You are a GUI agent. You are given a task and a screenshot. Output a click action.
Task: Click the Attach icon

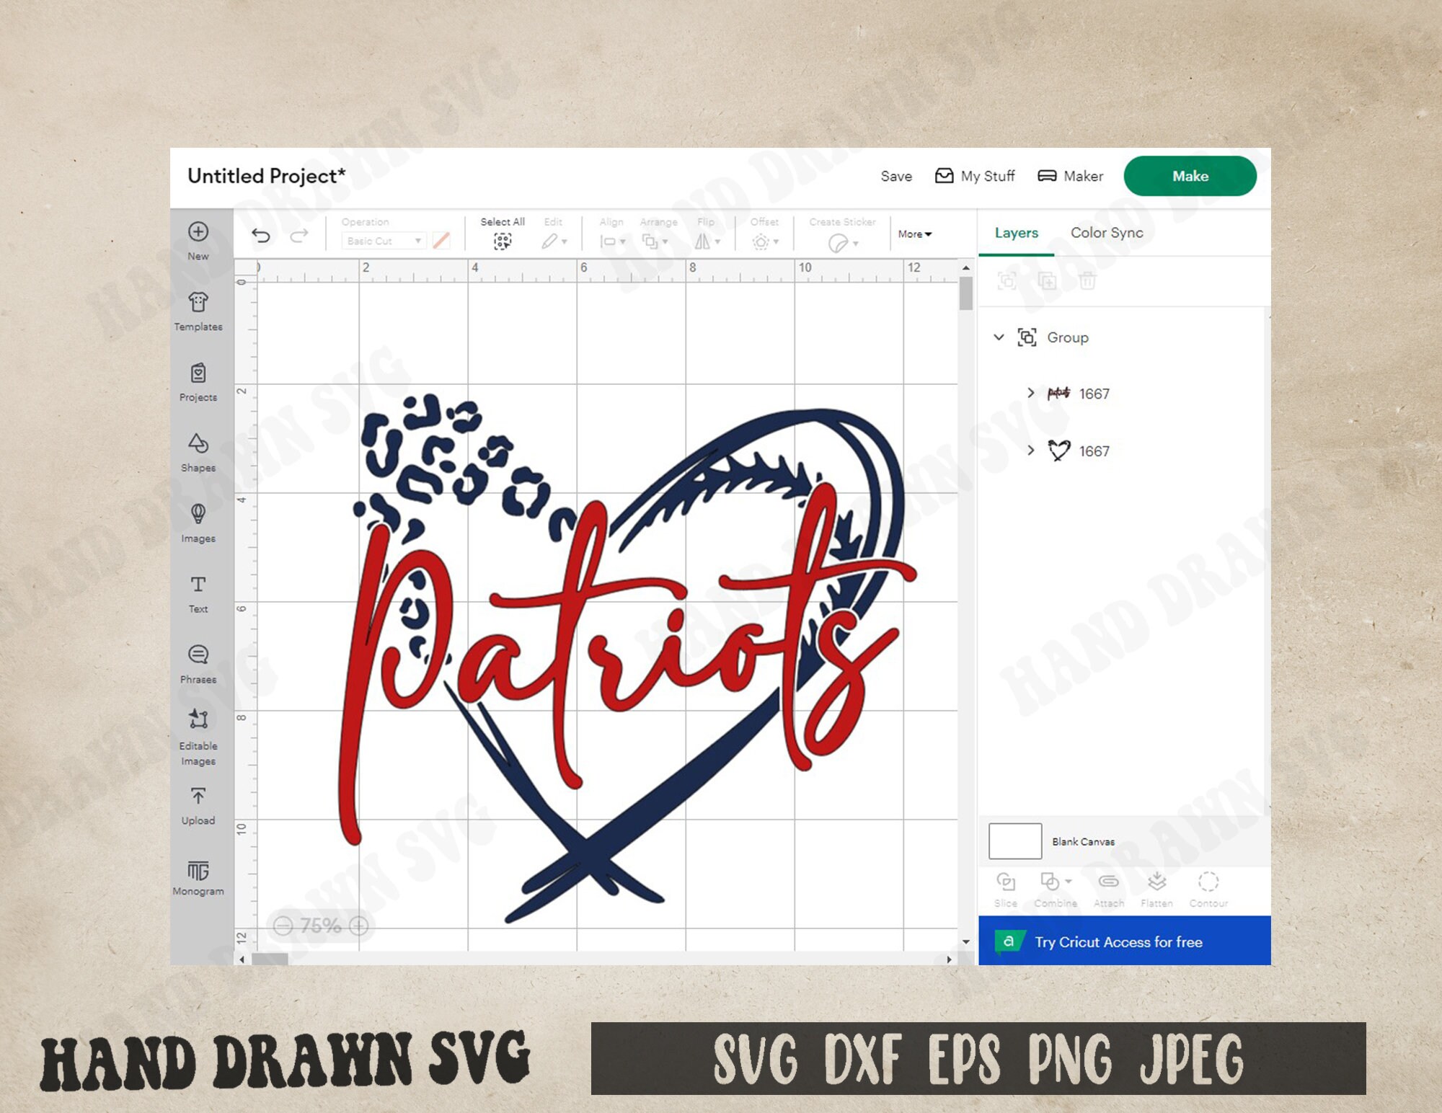(1108, 883)
